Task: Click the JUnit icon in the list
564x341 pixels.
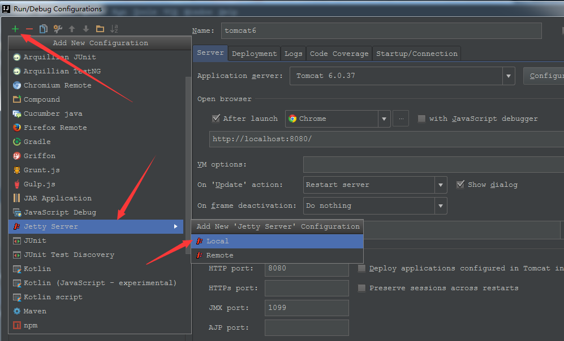Action: (17, 241)
